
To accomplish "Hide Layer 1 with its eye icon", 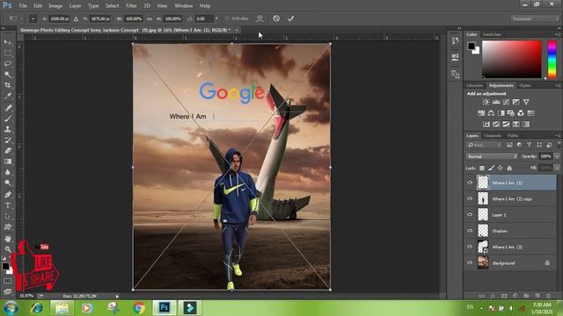I will click(470, 215).
